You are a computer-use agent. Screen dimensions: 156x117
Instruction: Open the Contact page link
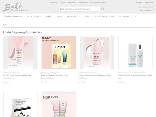tap(63, 3)
